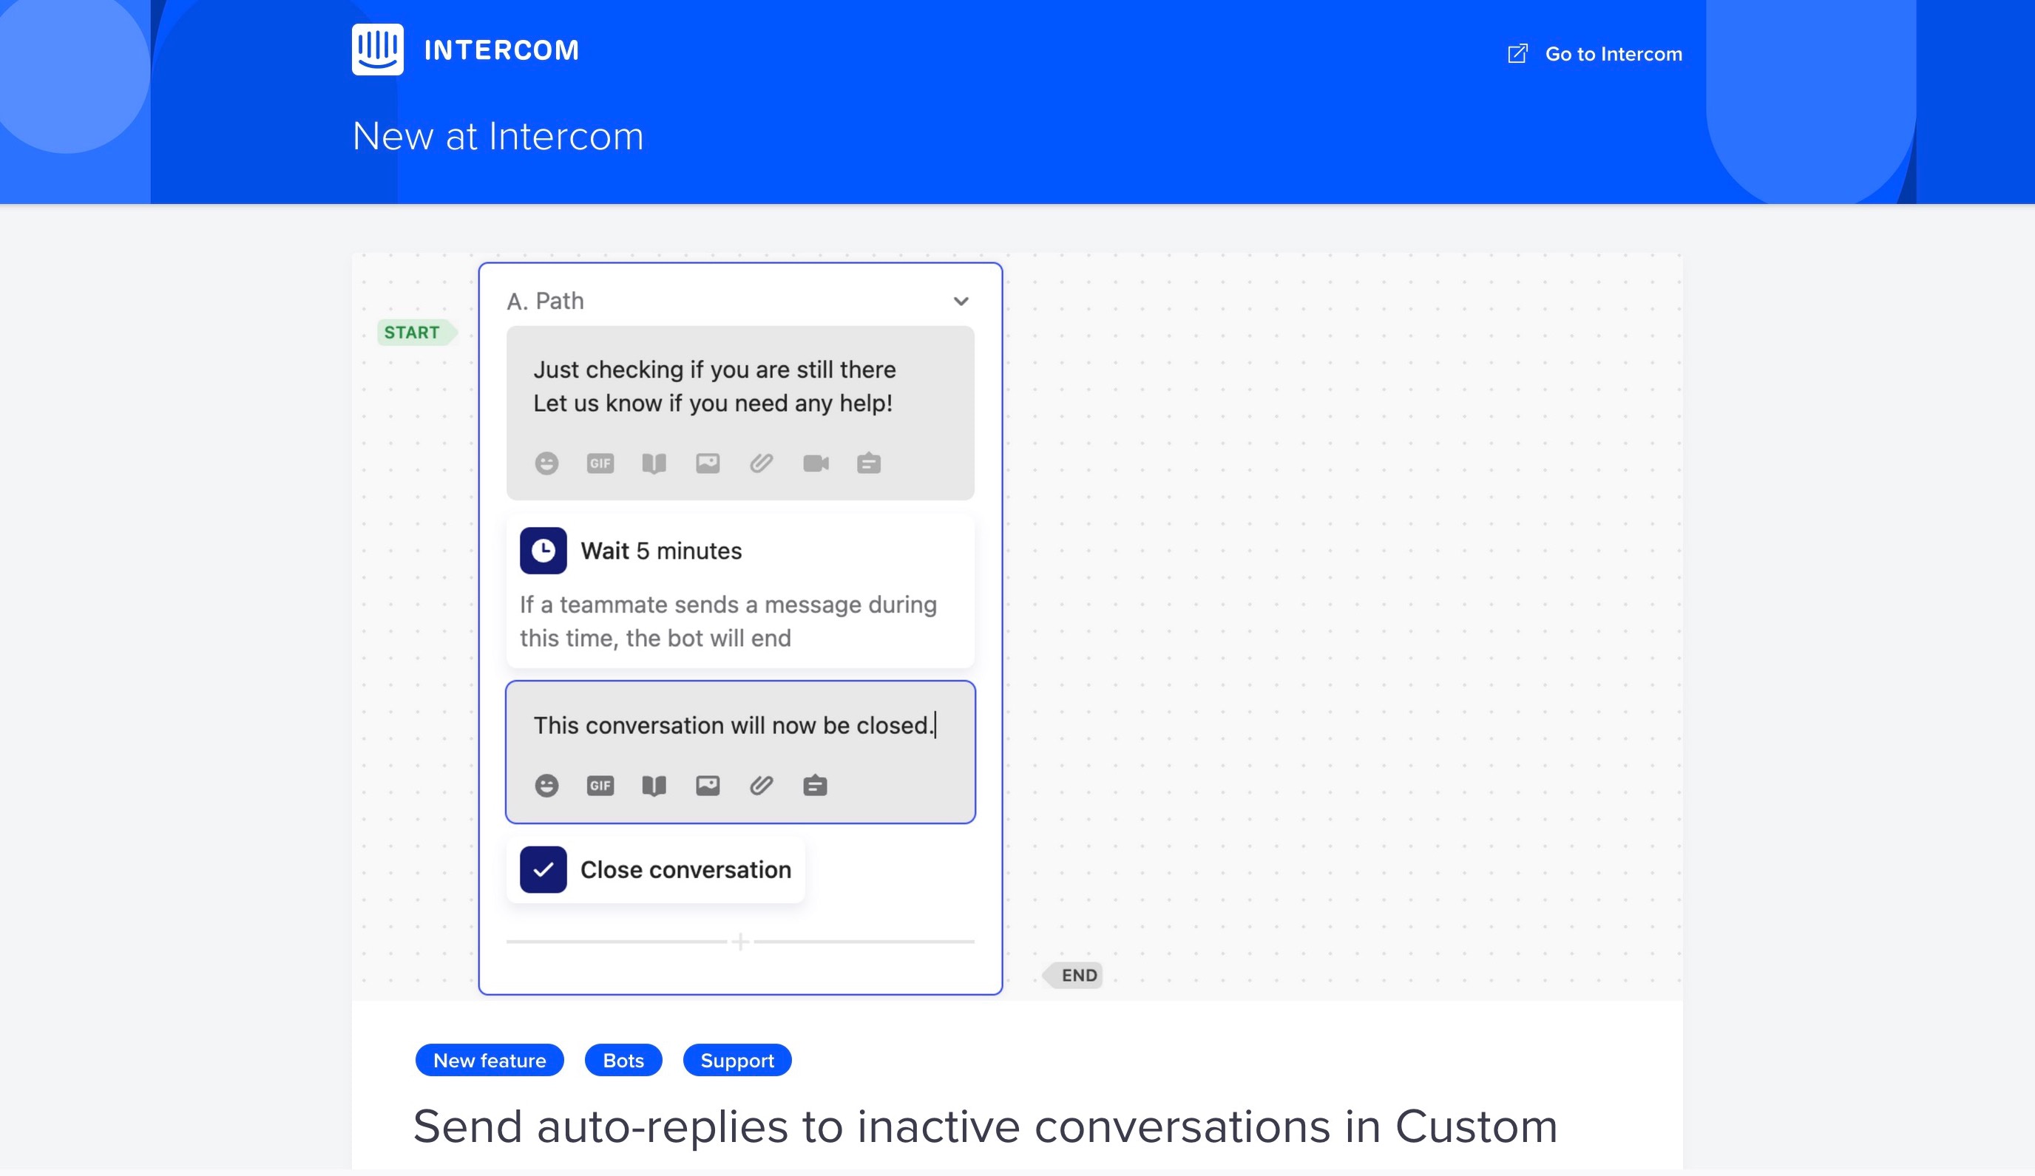Attach a file to first message
Viewport: 2035px width, 1176px height.
click(x=761, y=463)
